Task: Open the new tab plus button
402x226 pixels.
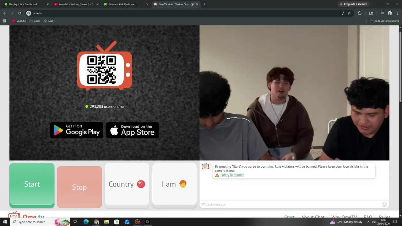Action: [x=205, y=4]
